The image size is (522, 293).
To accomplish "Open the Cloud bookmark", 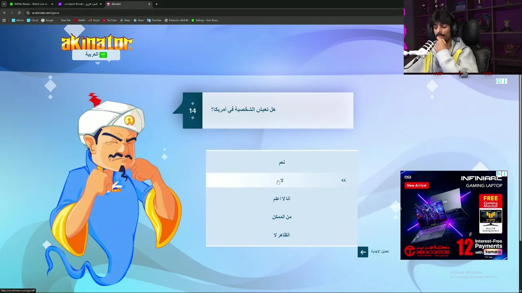I will pyautogui.click(x=32, y=20).
